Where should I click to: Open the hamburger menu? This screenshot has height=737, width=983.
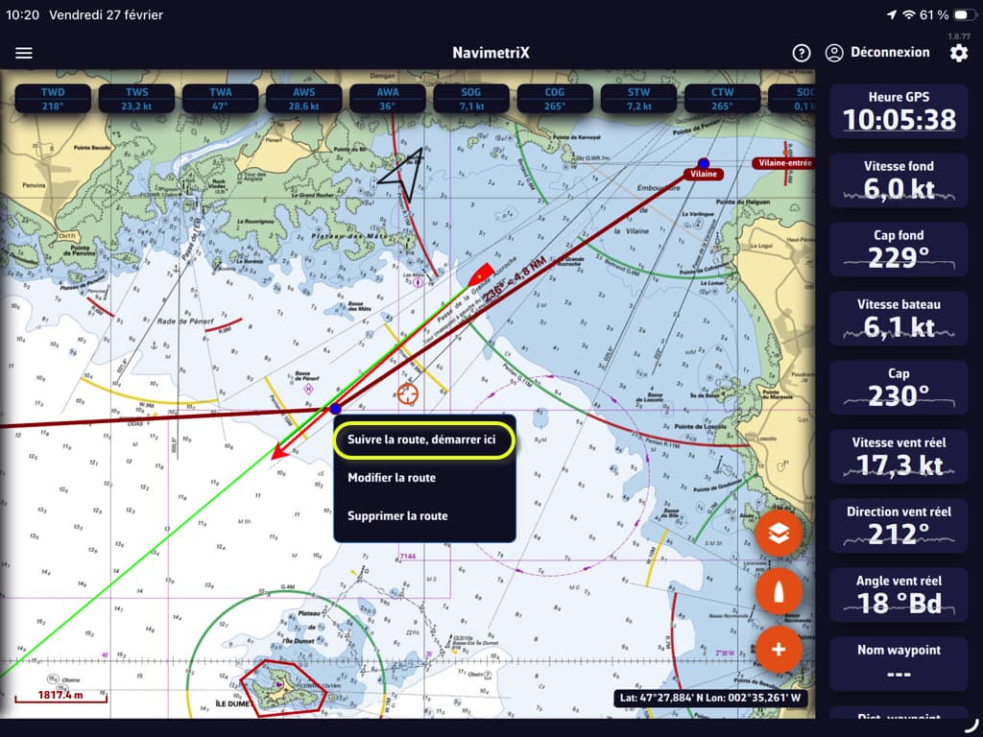[24, 53]
